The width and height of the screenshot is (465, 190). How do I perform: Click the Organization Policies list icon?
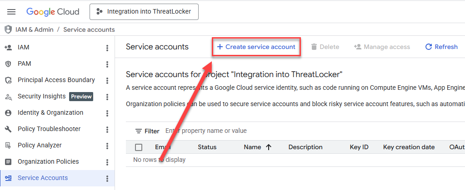coord(8,162)
